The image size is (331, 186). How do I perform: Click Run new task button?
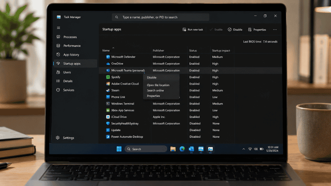(x=193, y=29)
